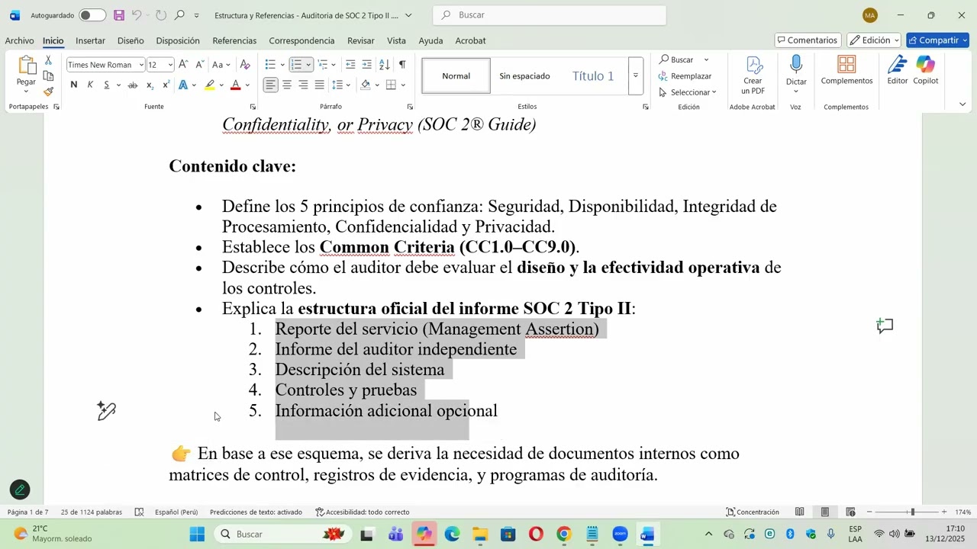Image resolution: width=977 pixels, height=549 pixels.
Task: Click Crear un PDF Adobe Acrobat icon
Action: [x=753, y=75]
